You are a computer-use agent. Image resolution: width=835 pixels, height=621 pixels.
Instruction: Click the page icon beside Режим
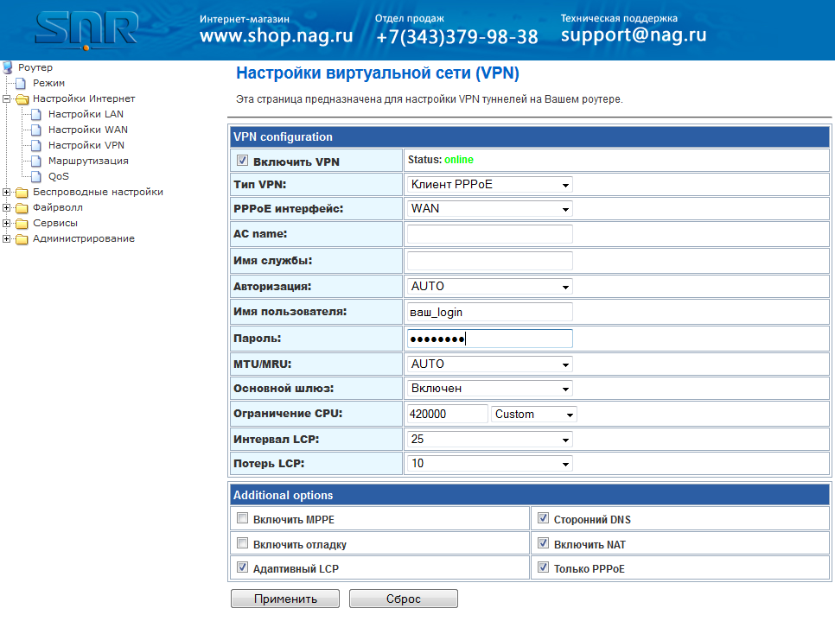coord(21,83)
